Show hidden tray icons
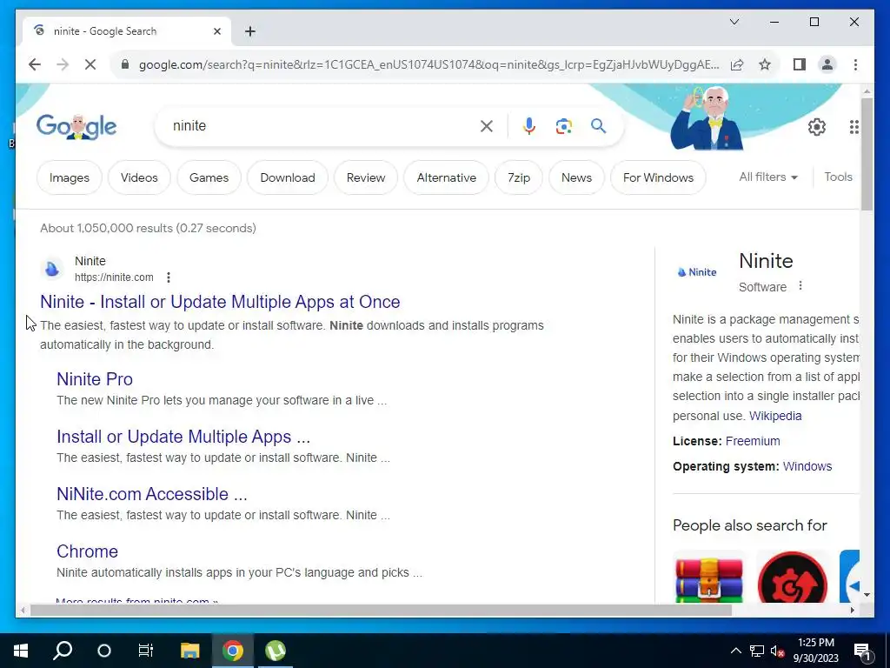Viewport: 890px width, 668px height. 735,651
